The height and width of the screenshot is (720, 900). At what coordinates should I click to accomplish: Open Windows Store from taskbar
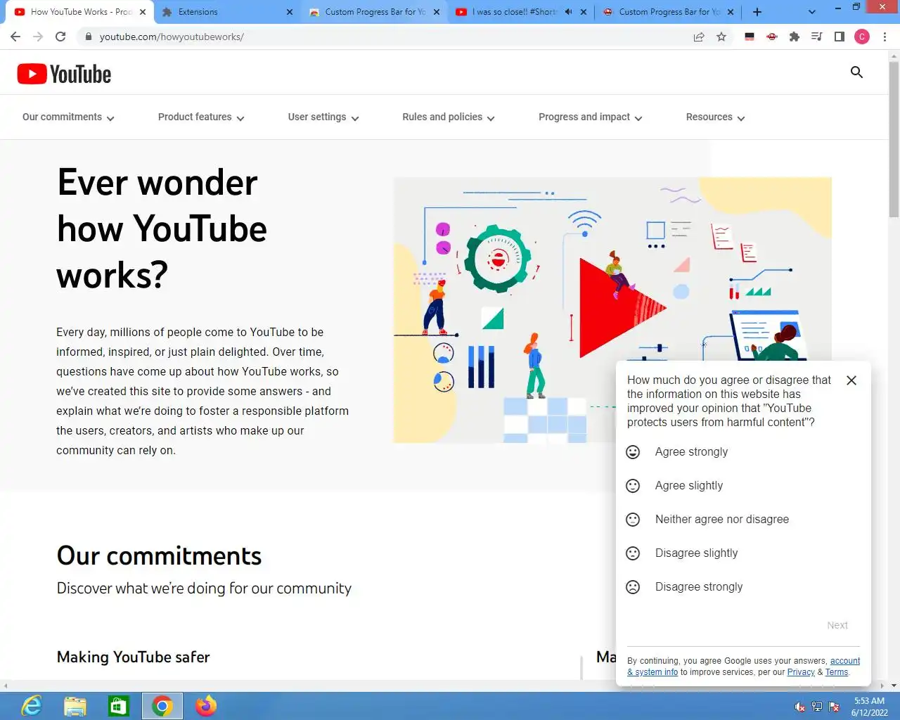[x=119, y=706]
